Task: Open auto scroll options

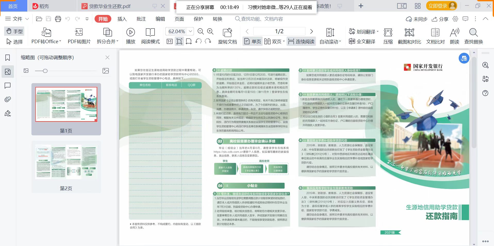Action: tap(330, 36)
